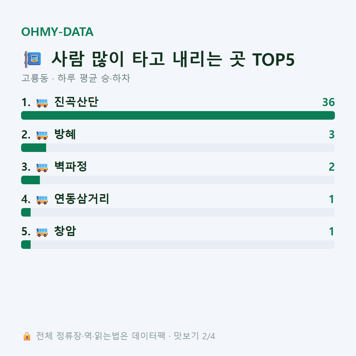356x356 pixels.
Task: Click the 연동삼거리 progress bar
Action: pos(178,212)
